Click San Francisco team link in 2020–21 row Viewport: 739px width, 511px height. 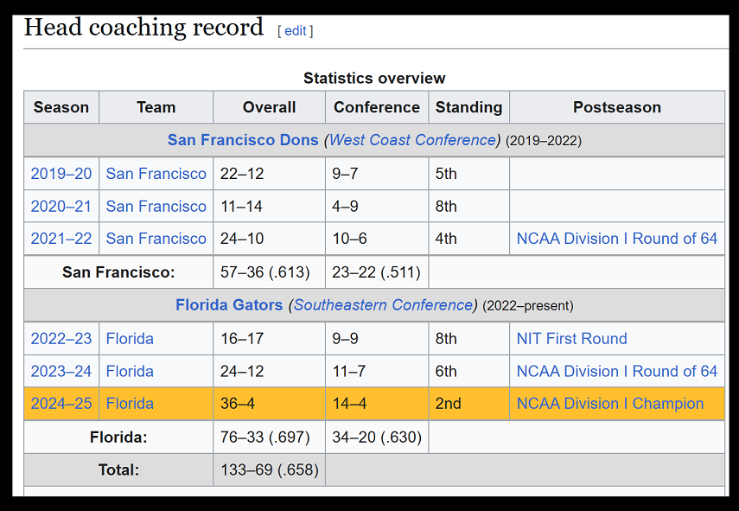pyautogui.click(x=156, y=206)
